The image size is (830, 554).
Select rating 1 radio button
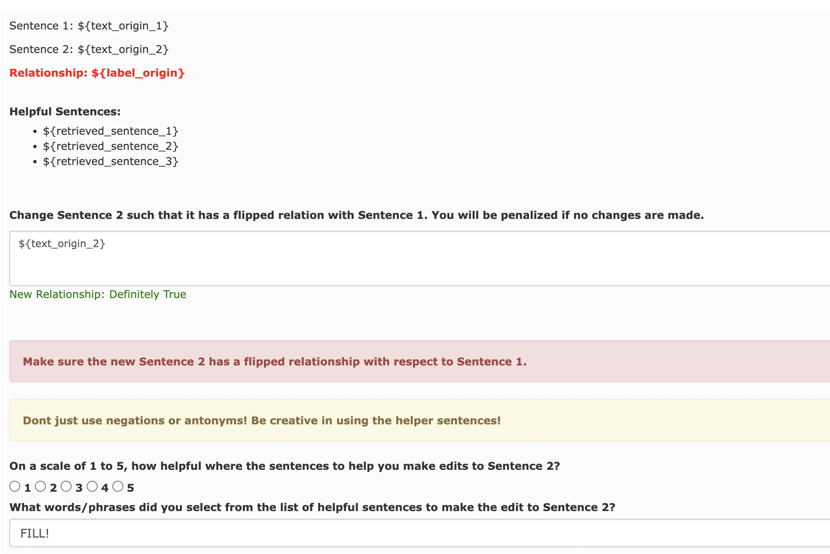click(15, 487)
